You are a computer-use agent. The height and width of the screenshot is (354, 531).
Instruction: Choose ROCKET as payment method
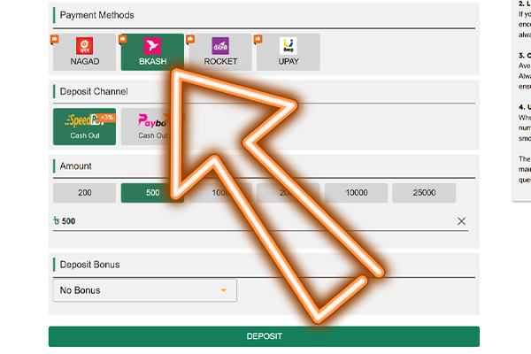click(x=220, y=52)
